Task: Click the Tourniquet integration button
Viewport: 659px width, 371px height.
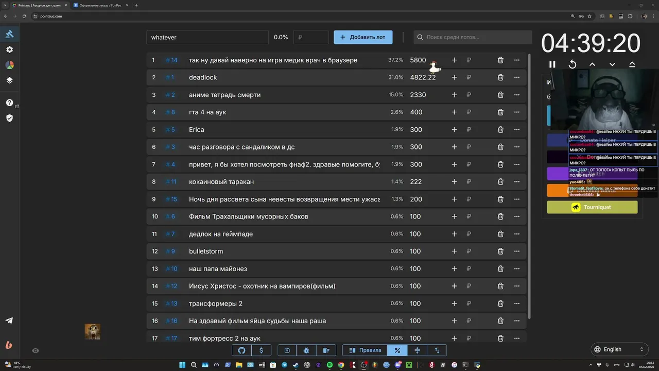Action: (592, 207)
